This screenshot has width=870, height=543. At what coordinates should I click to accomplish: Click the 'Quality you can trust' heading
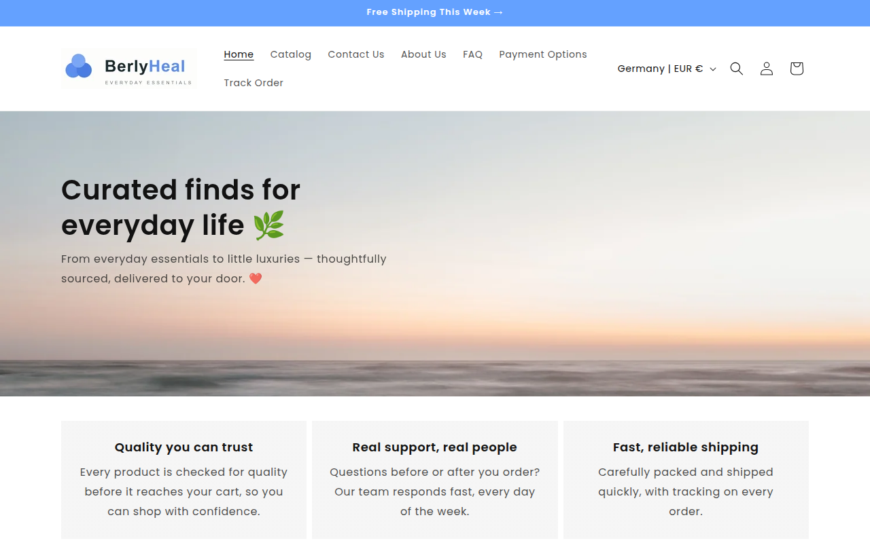(x=184, y=447)
